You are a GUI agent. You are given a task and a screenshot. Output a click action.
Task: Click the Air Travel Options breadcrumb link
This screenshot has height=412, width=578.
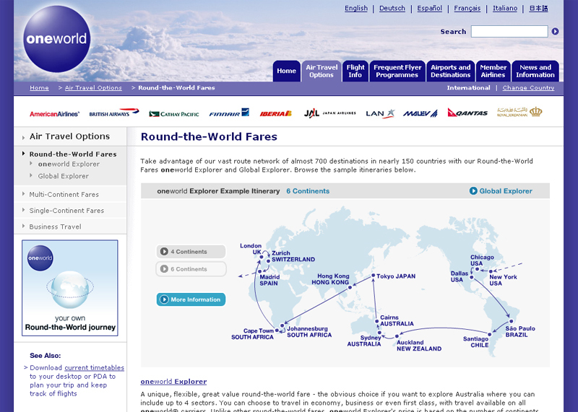(93, 88)
